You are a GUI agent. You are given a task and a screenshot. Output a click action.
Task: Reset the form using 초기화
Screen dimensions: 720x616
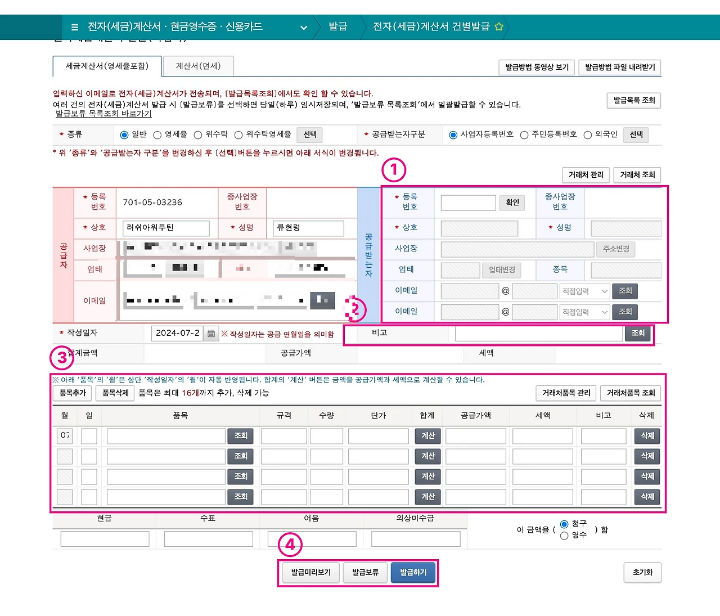pos(642,572)
